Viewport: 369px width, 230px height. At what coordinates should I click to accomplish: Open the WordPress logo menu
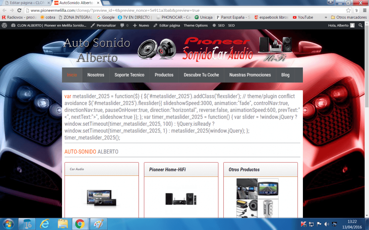pyautogui.click(x=4, y=25)
